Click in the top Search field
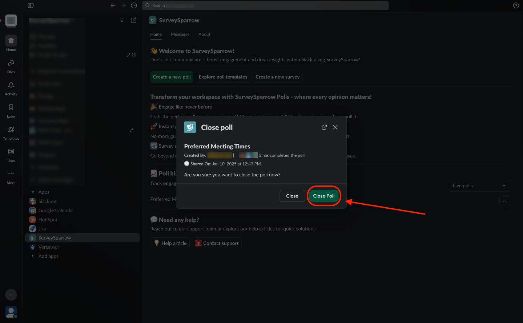This screenshot has height=323, width=523. [265, 5]
